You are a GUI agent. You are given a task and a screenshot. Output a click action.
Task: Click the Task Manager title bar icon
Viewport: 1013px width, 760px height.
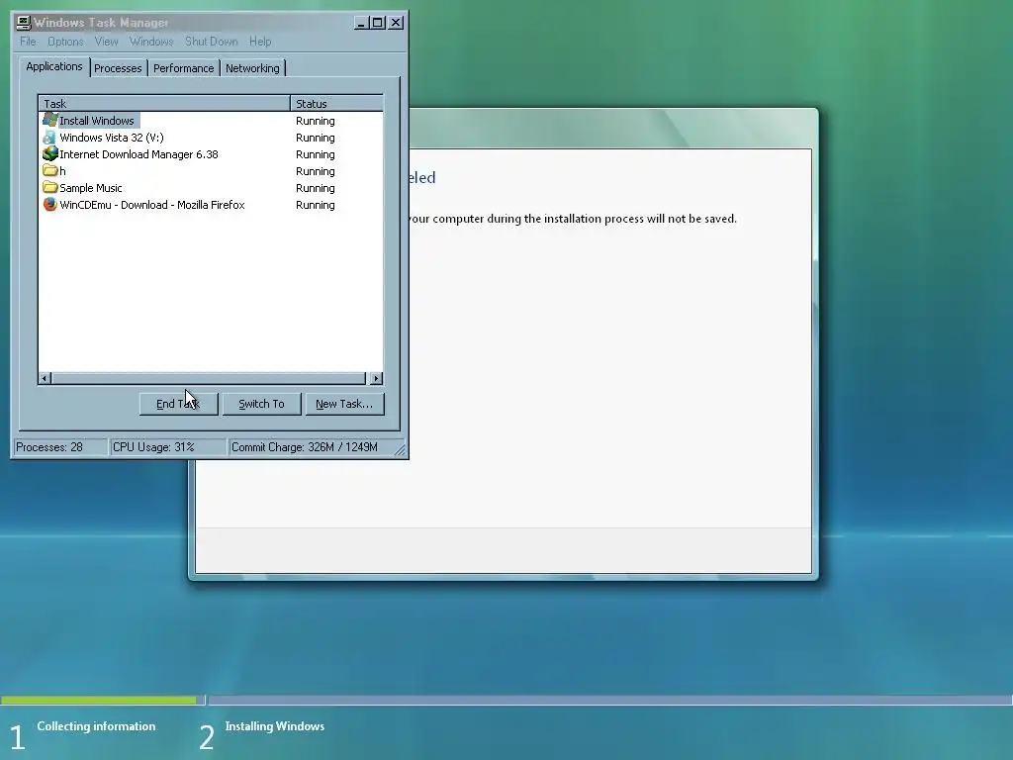pos(24,23)
